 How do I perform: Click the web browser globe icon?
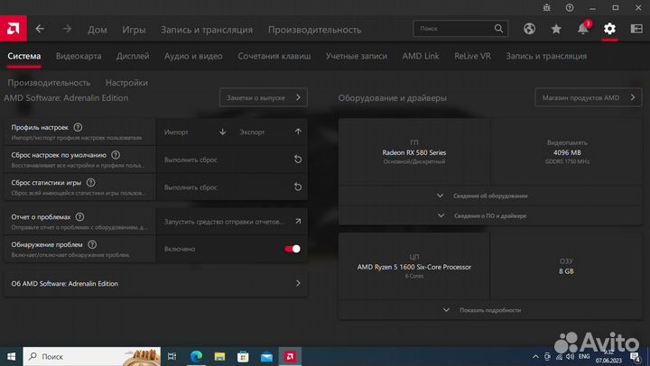coord(530,29)
